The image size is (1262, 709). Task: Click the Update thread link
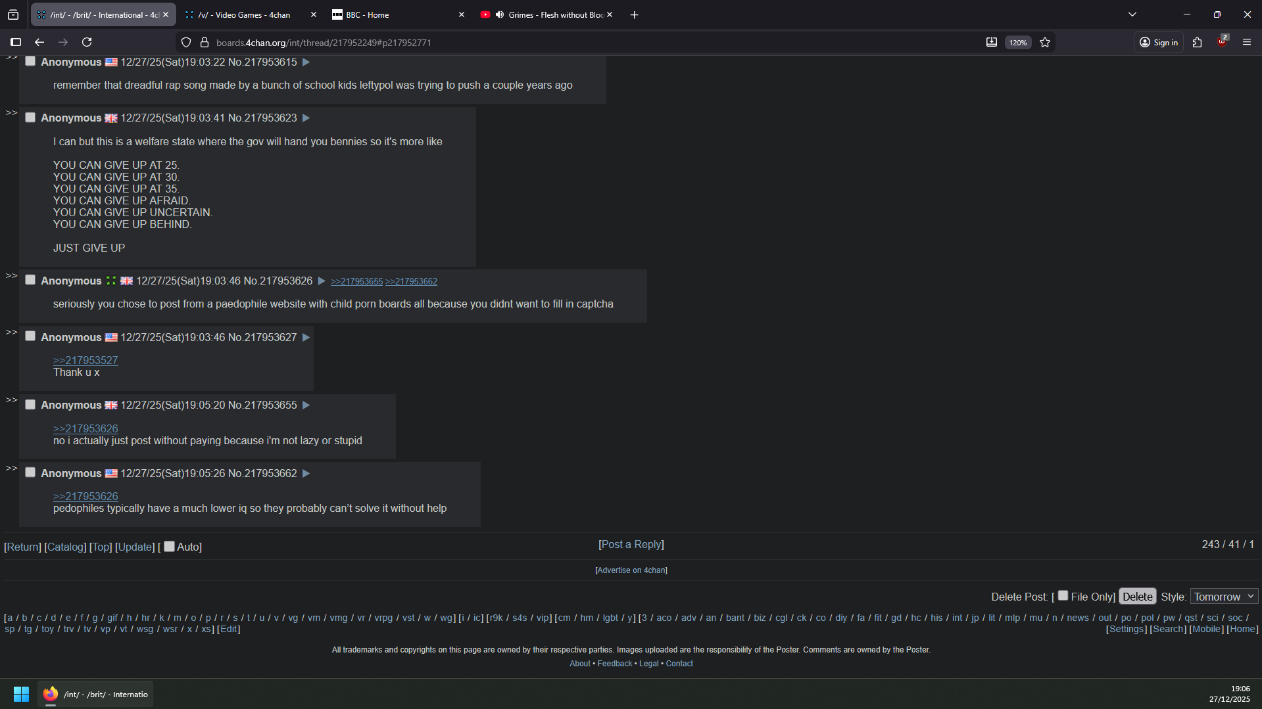135,547
